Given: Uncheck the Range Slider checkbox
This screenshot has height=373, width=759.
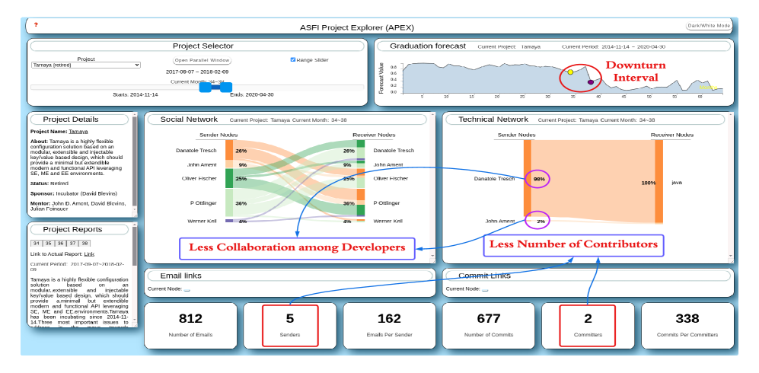Looking at the screenshot, I should 293,59.
